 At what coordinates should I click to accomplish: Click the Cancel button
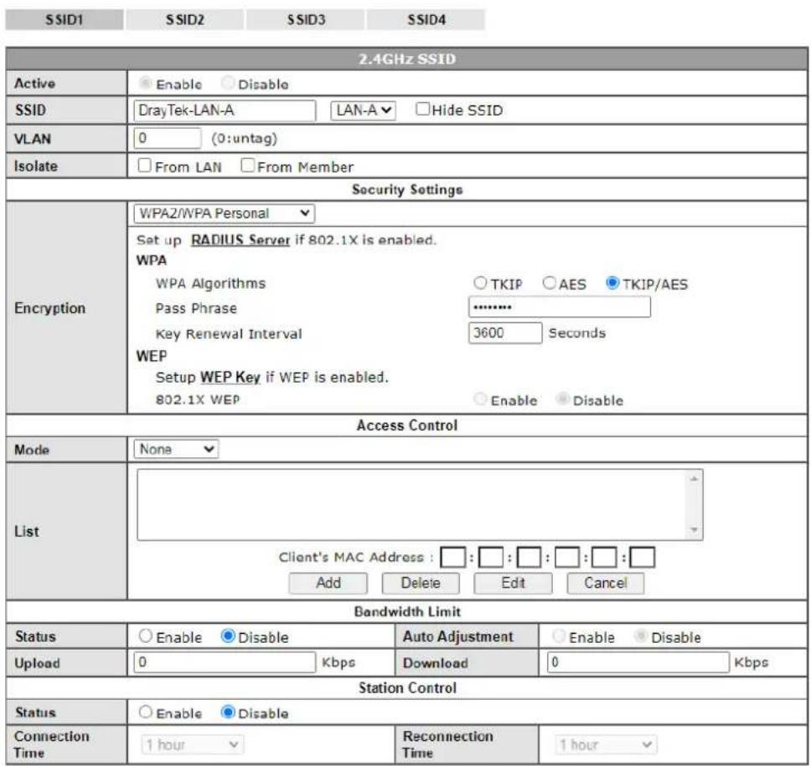pyautogui.click(x=605, y=583)
